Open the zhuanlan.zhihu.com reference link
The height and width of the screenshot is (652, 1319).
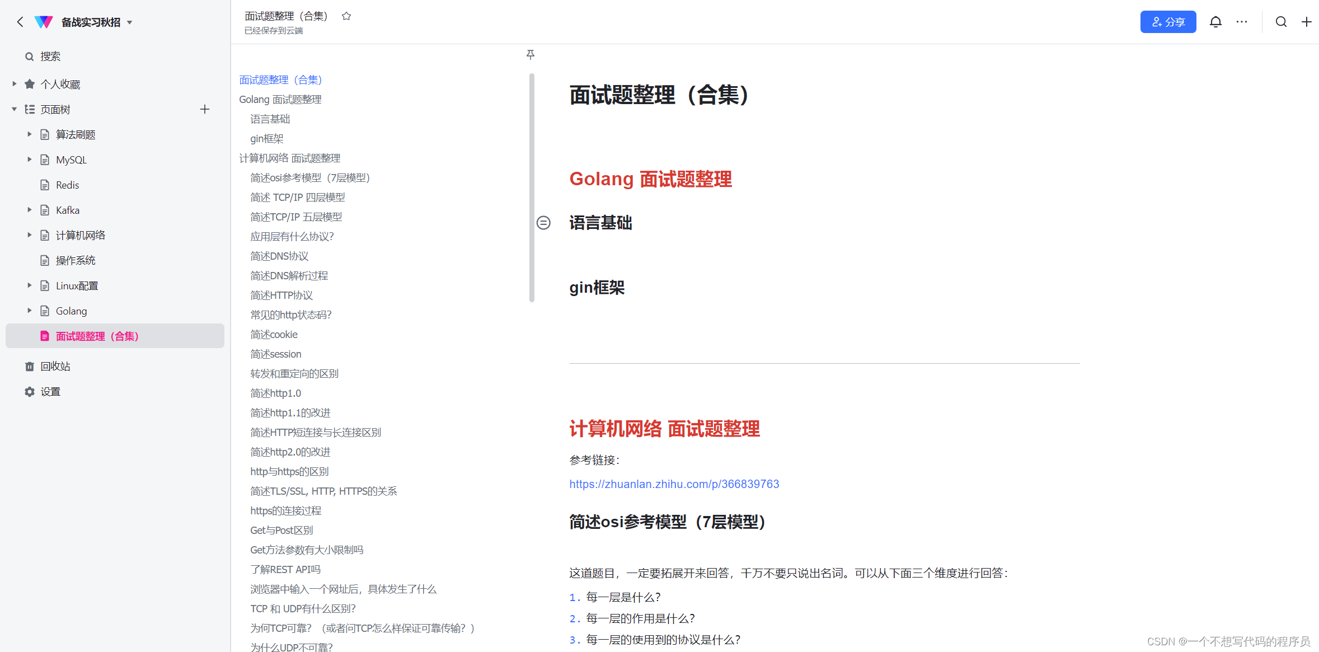[674, 484]
